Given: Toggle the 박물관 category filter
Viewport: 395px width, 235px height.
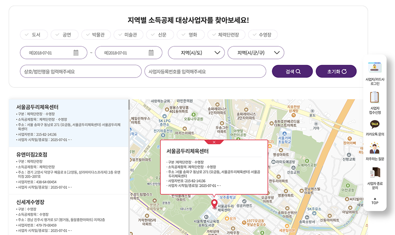Looking at the screenshot, I should 96,35.
